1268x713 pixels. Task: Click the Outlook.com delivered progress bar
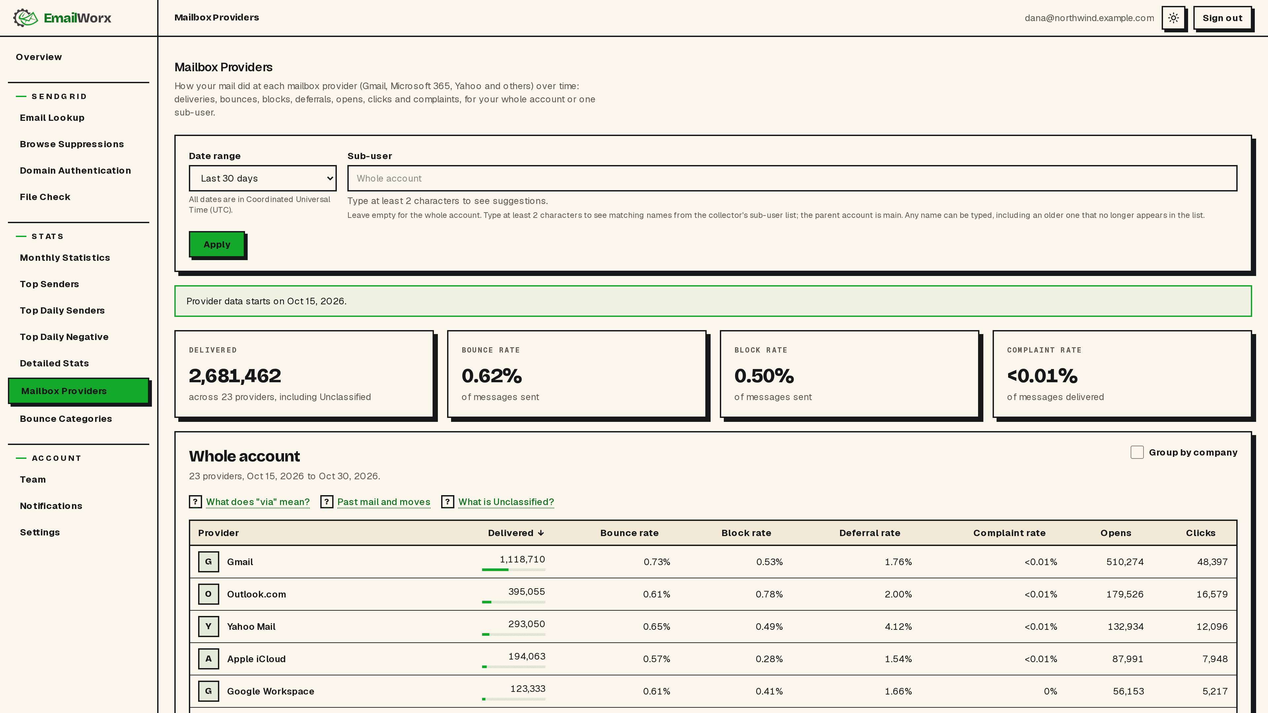pyautogui.click(x=513, y=602)
